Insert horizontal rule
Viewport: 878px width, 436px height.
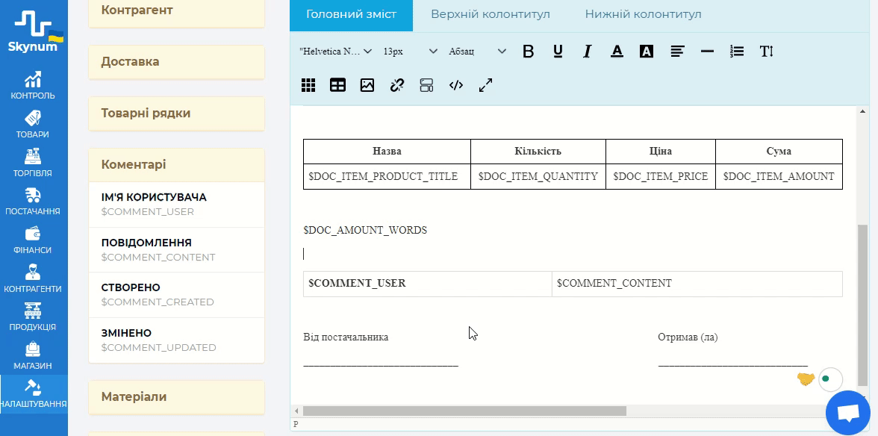pos(707,52)
